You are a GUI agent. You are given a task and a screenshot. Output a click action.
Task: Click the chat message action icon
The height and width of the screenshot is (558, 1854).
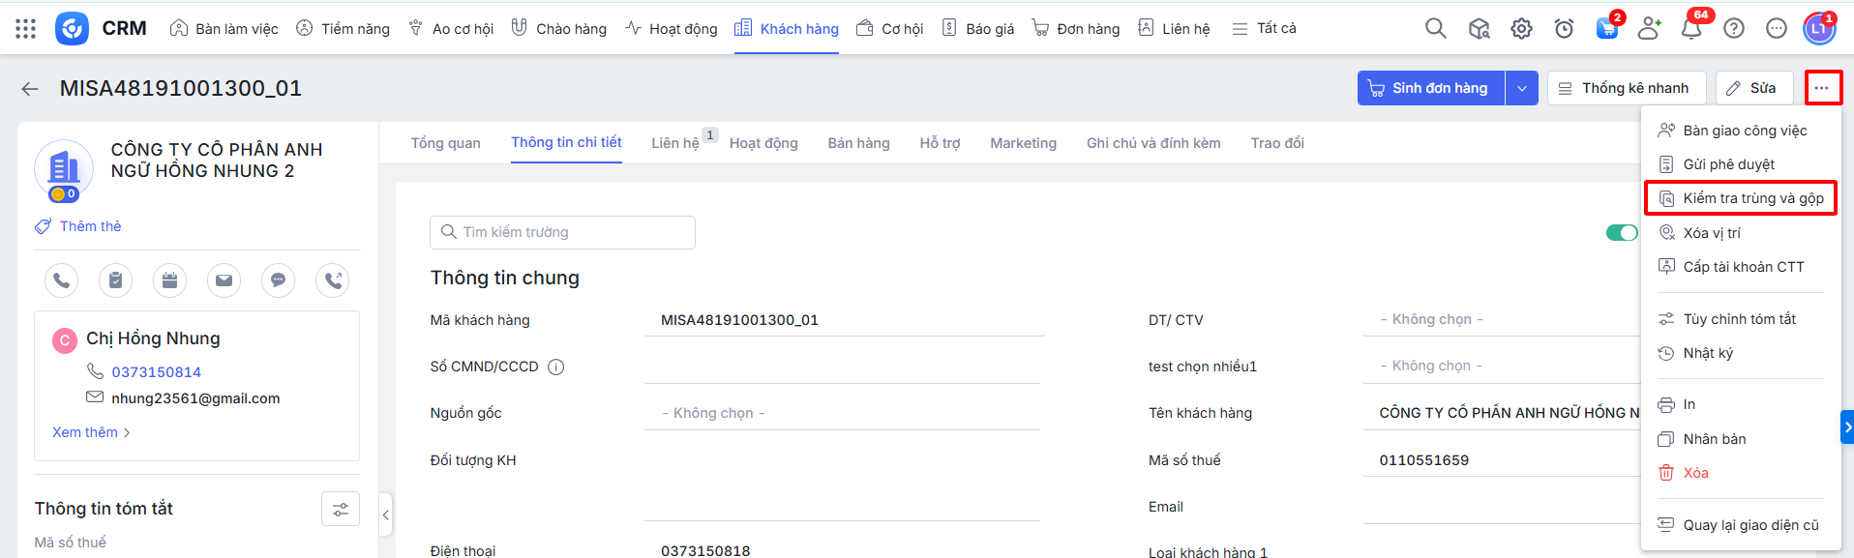click(278, 280)
